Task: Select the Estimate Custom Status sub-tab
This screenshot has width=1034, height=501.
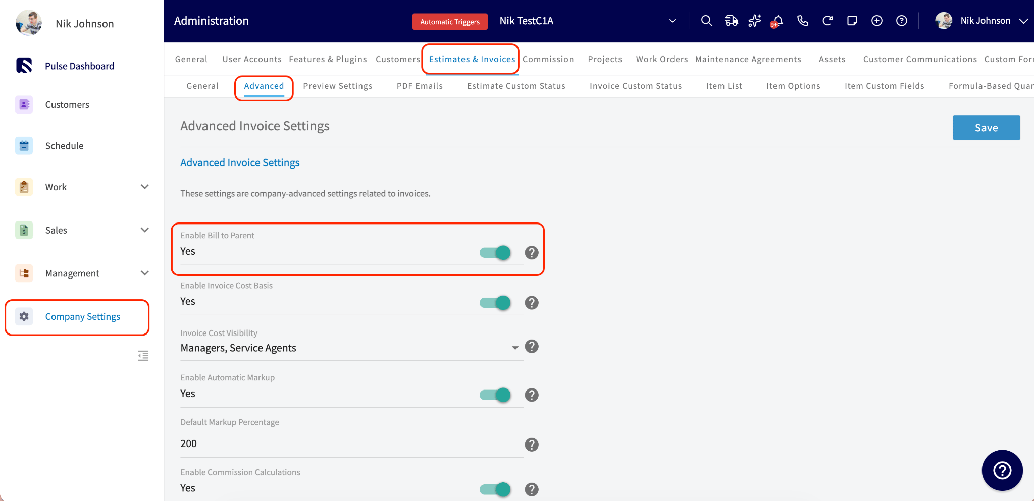Action: (x=516, y=86)
